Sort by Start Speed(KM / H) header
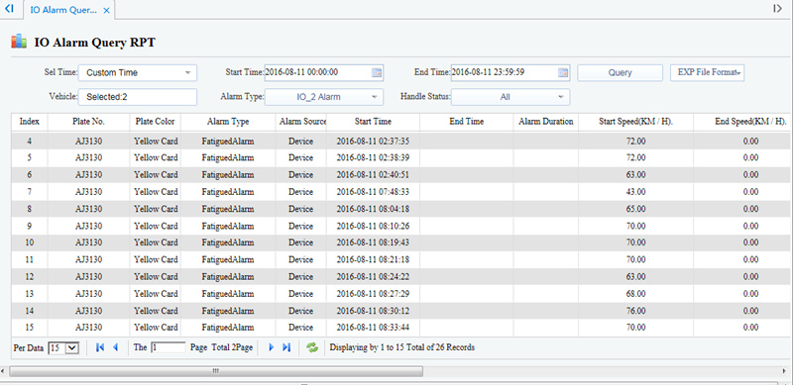This screenshot has height=385, width=793. pyautogui.click(x=635, y=122)
